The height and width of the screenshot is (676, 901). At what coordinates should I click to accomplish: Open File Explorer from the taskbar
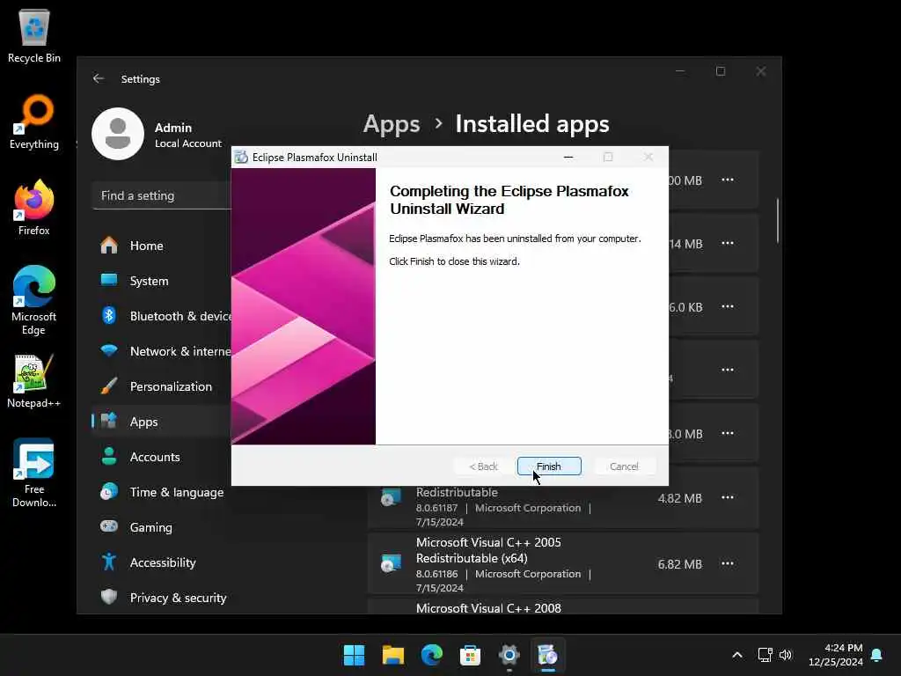tap(393, 655)
